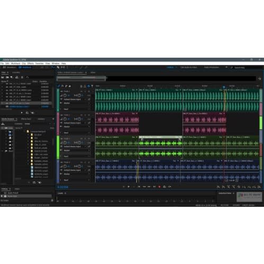
Task: Switch to the Mixer tab
Action: 93,72
